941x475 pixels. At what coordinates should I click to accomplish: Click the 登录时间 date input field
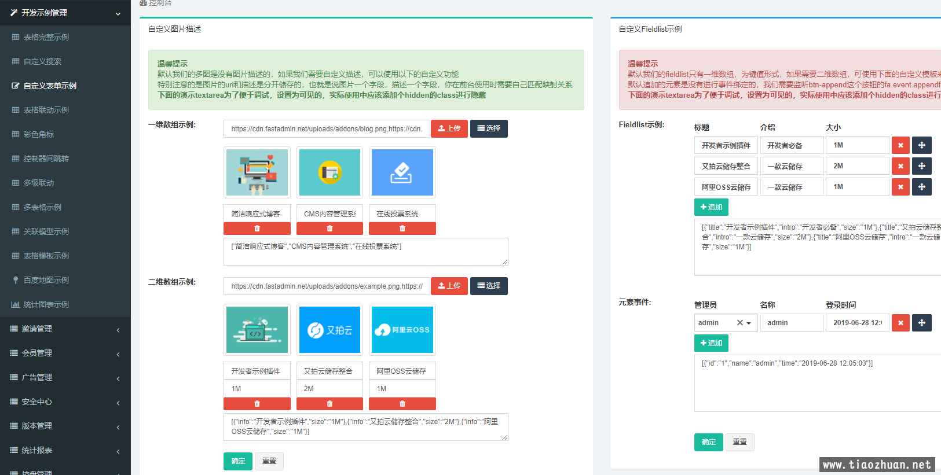[x=857, y=323]
